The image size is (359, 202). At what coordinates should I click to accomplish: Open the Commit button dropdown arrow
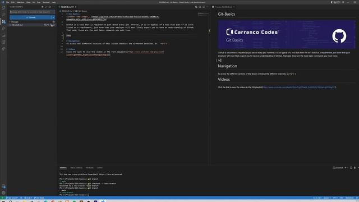pyautogui.click(x=53, y=17)
